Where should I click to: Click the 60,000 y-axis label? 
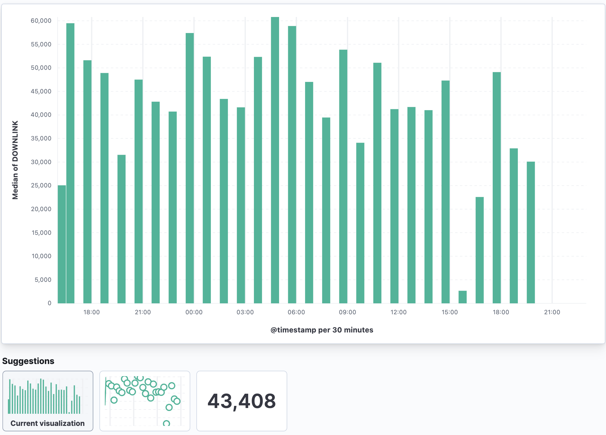pyautogui.click(x=41, y=21)
